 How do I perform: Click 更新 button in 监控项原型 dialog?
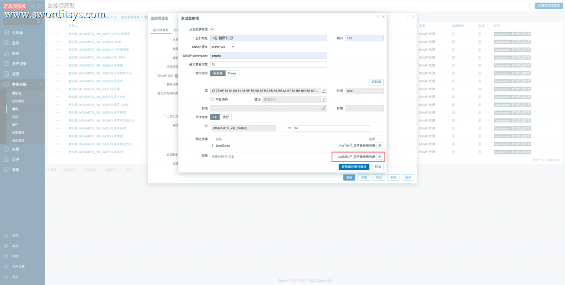point(349,178)
